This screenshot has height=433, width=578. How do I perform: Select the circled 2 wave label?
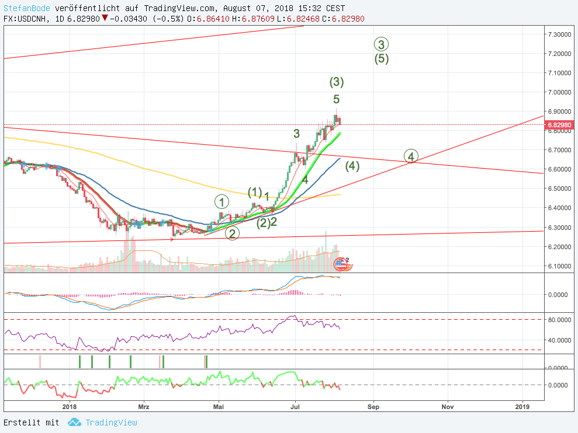pos(232,233)
